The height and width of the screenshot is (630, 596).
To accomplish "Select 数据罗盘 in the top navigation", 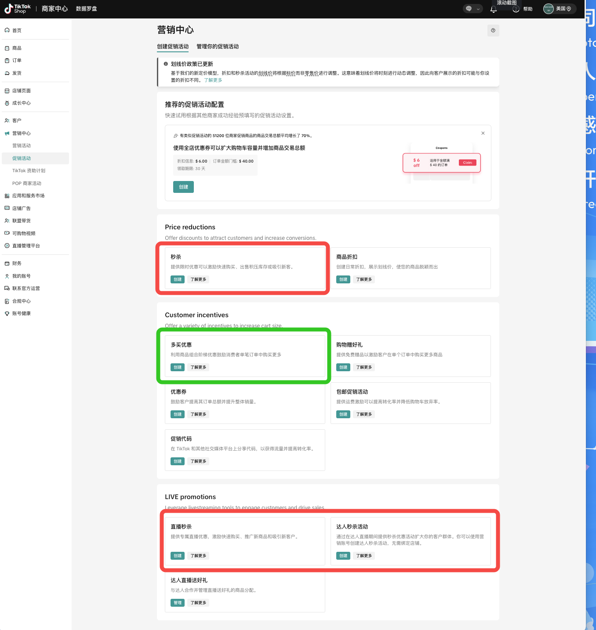I will (x=86, y=9).
